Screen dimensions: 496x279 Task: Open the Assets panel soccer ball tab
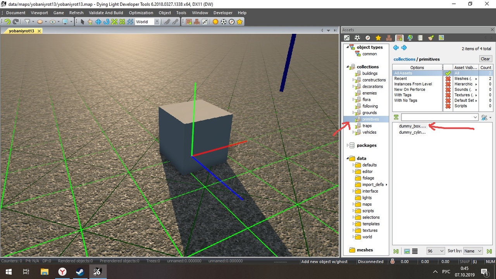[357, 38]
